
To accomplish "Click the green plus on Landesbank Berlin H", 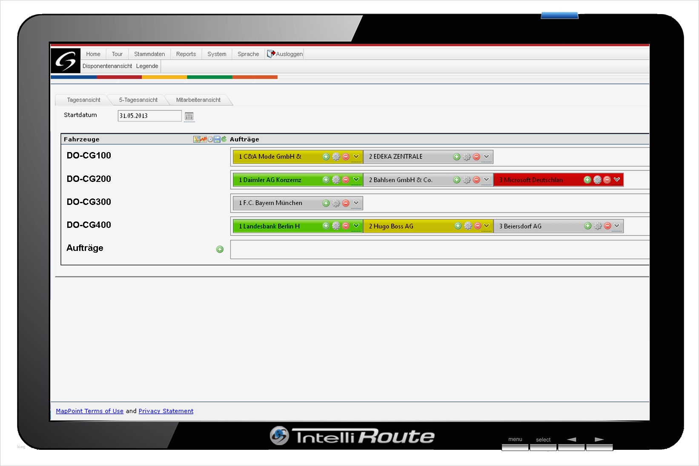I will pyautogui.click(x=326, y=226).
